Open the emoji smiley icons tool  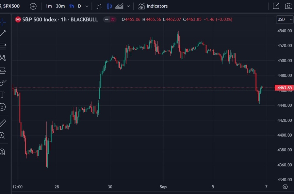pyautogui.click(x=2, y=107)
